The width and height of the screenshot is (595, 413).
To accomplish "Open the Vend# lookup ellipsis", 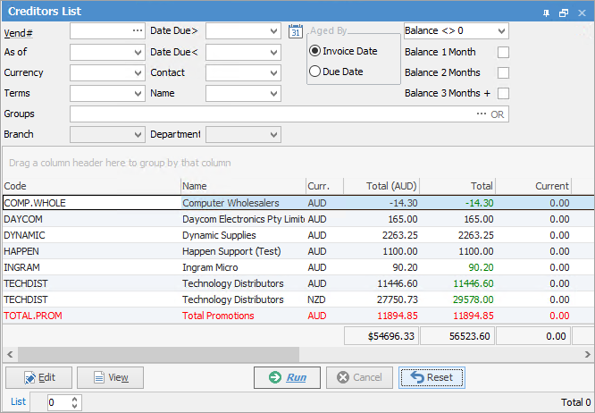I will pos(138,30).
